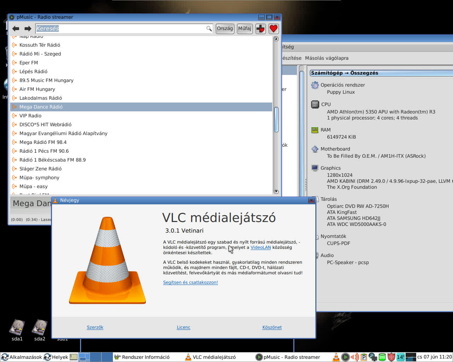Open Licenc license link
Image resolution: width=453 pixels, height=362 pixels.
(184, 327)
